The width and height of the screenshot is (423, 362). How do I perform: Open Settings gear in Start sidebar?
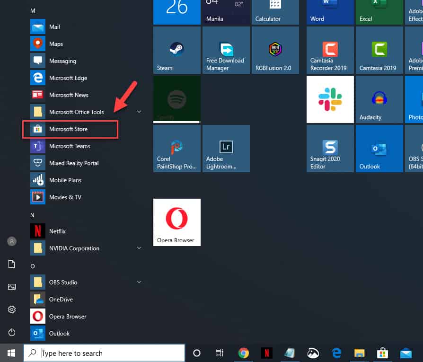(x=12, y=309)
